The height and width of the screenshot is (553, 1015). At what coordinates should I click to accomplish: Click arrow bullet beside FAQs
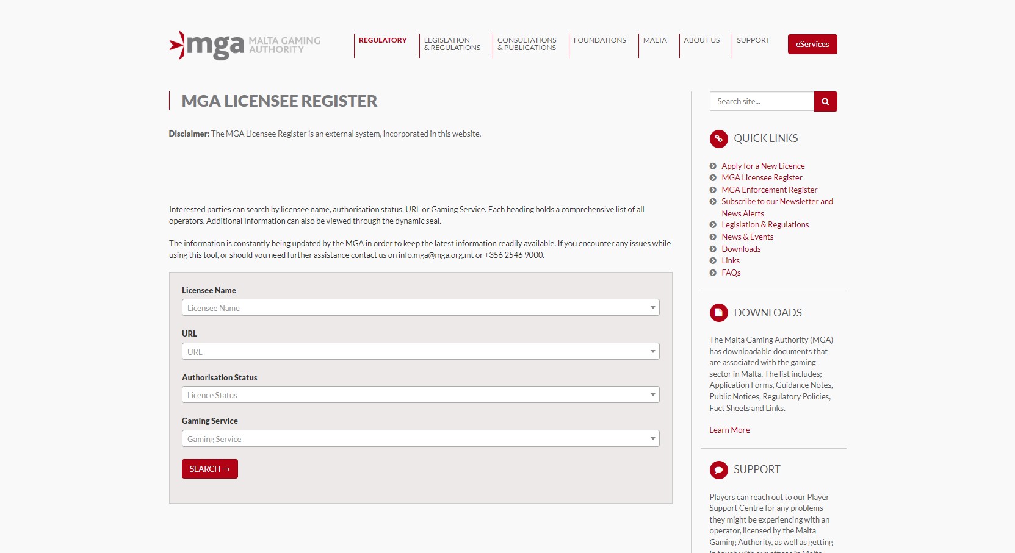click(x=713, y=273)
